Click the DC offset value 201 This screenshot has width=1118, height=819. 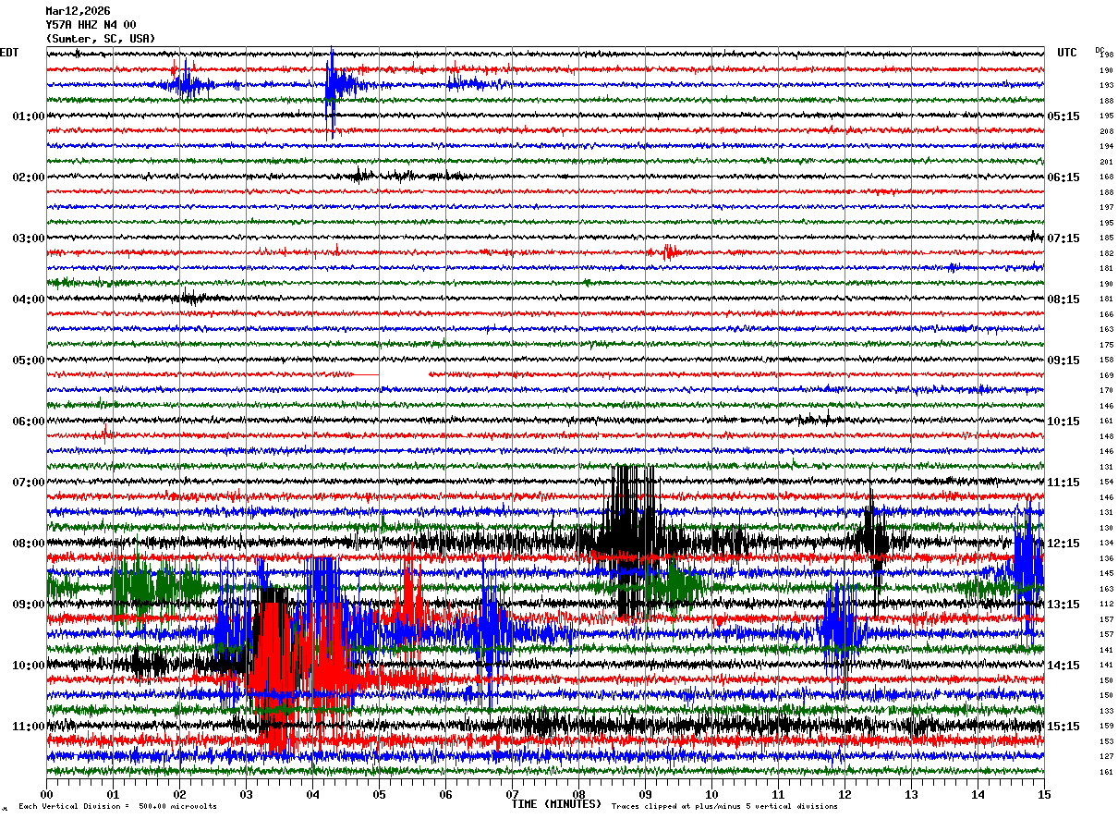pos(1106,162)
